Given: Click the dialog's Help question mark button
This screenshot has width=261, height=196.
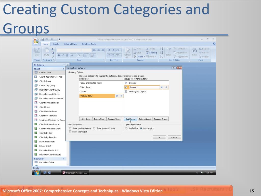Looking at the screenshot, I should point(174,68).
